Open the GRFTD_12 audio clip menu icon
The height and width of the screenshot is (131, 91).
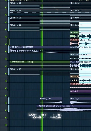(71, 77)
